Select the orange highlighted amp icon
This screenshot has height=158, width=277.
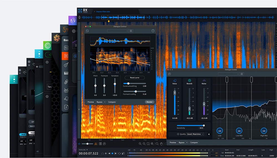[66, 56]
